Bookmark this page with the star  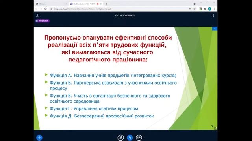(195, 9)
